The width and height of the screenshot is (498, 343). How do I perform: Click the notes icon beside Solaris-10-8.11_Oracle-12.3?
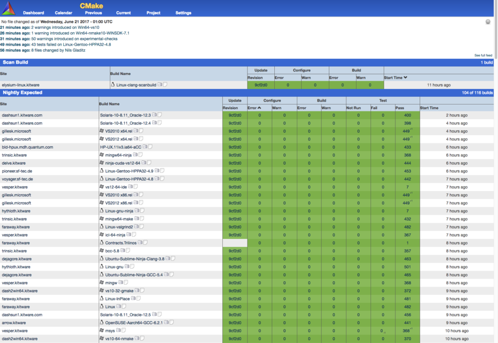[x=159, y=115]
